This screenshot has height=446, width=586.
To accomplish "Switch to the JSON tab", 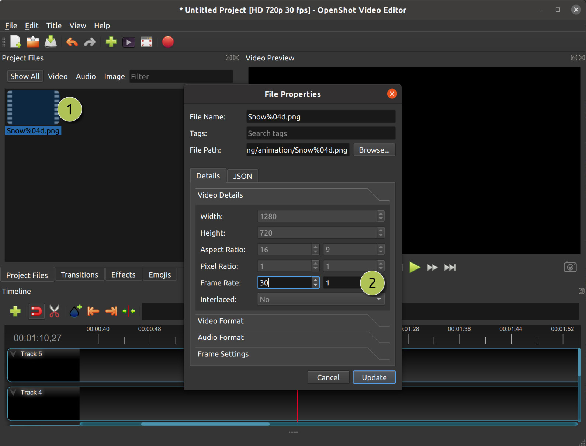I will click(x=242, y=176).
